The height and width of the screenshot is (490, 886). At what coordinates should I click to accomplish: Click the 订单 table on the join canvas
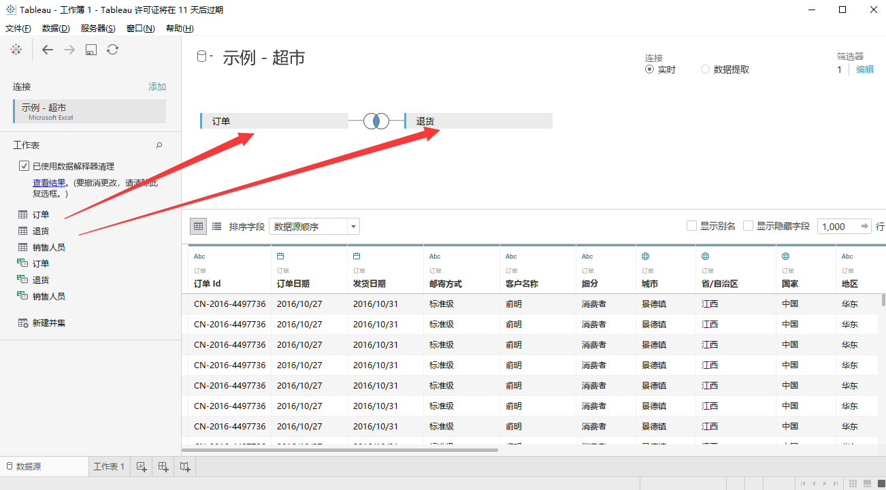(x=274, y=121)
